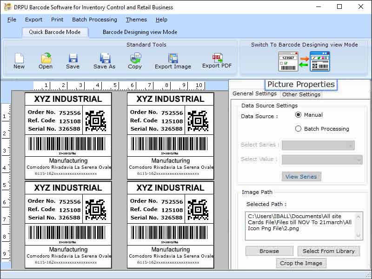Browse for a different image file
The image size is (372, 279).
[269, 251]
